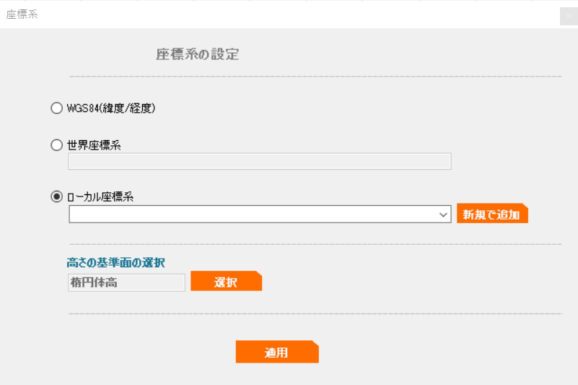Choose the 世界座標系 radio option
This screenshot has height=385, width=578.
coord(56,145)
